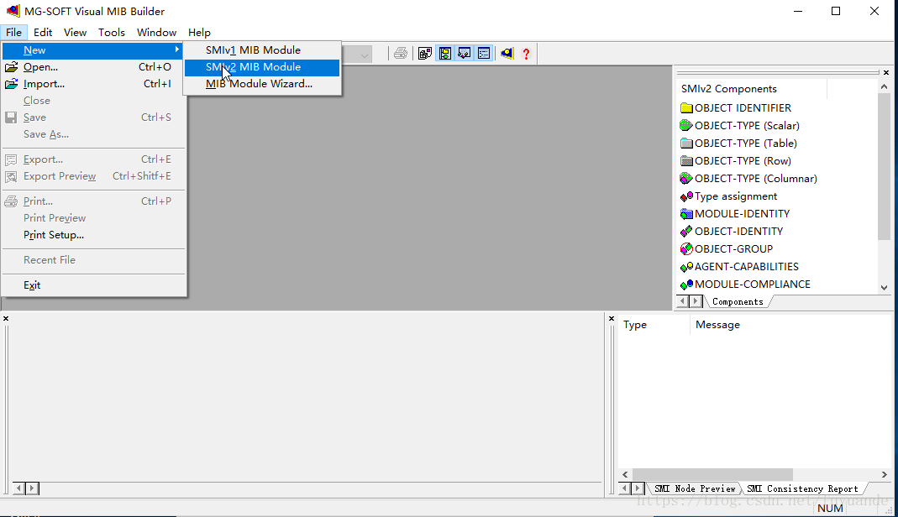The height and width of the screenshot is (517, 898).
Task: Click the File menu bar item
Action: point(13,33)
